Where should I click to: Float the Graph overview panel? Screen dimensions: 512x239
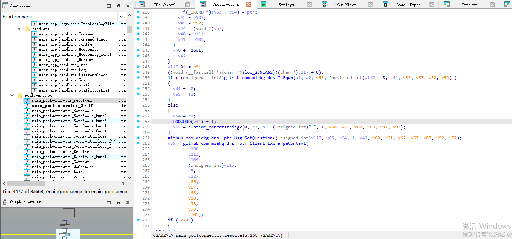tap(119, 202)
